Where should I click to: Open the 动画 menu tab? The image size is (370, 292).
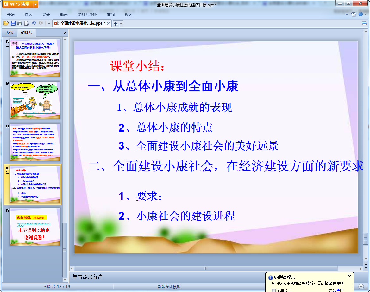tap(64, 15)
